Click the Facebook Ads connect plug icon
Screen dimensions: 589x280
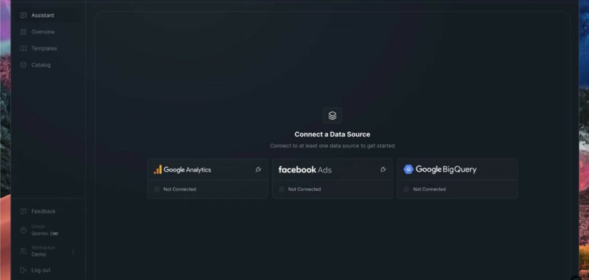(x=383, y=170)
